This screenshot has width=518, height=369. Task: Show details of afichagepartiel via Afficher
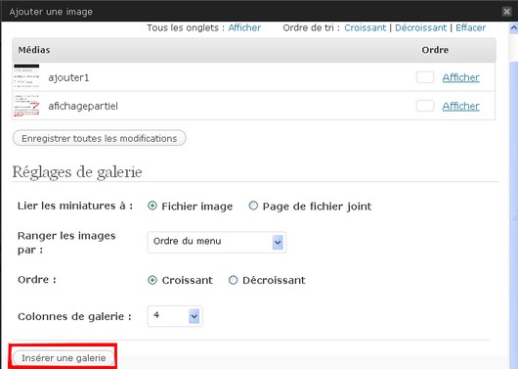point(460,106)
